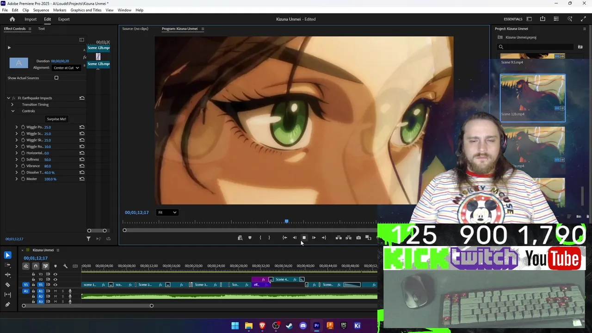Viewport: 592px width, 333px height.
Task: Select the Ripple Edit tool
Action: (x=7, y=275)
